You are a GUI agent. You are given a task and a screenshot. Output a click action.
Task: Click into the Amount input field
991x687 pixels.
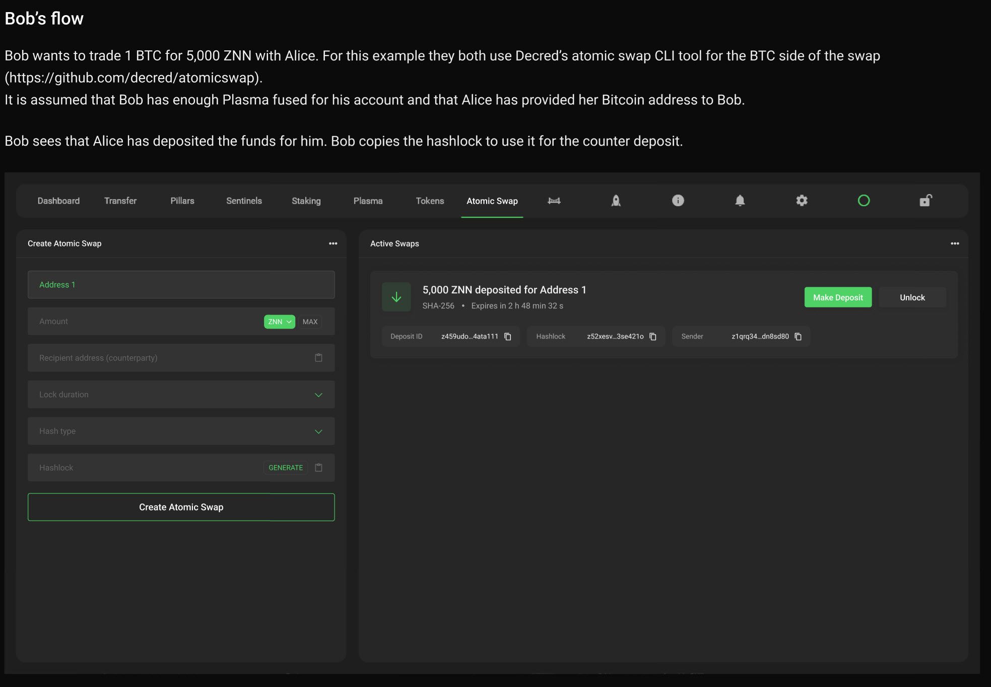(x=146, y=322)
